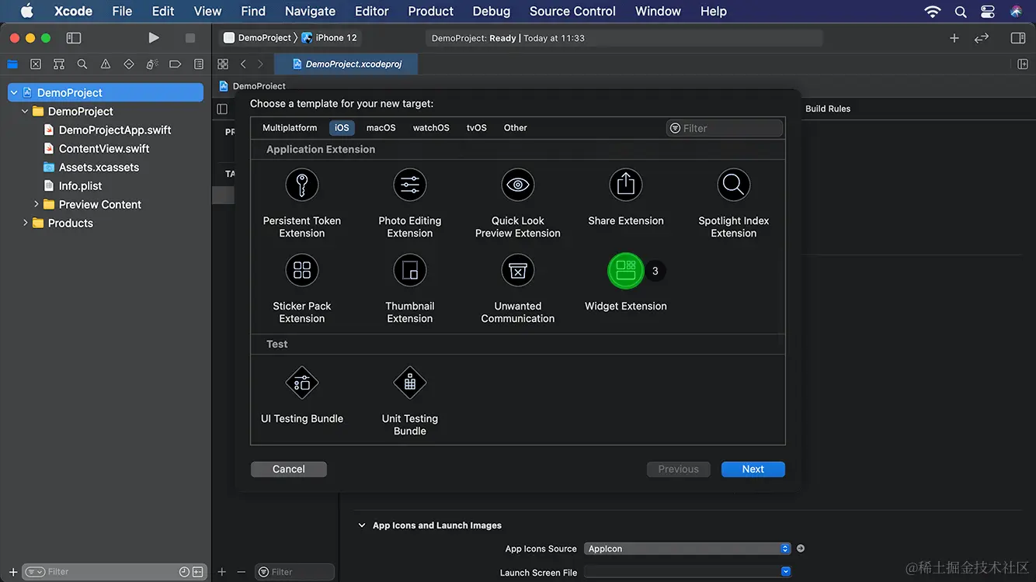Open the Launch Screen File dropdown
The width and height of the screenshot is (1036, 582).
coord(687,572)
